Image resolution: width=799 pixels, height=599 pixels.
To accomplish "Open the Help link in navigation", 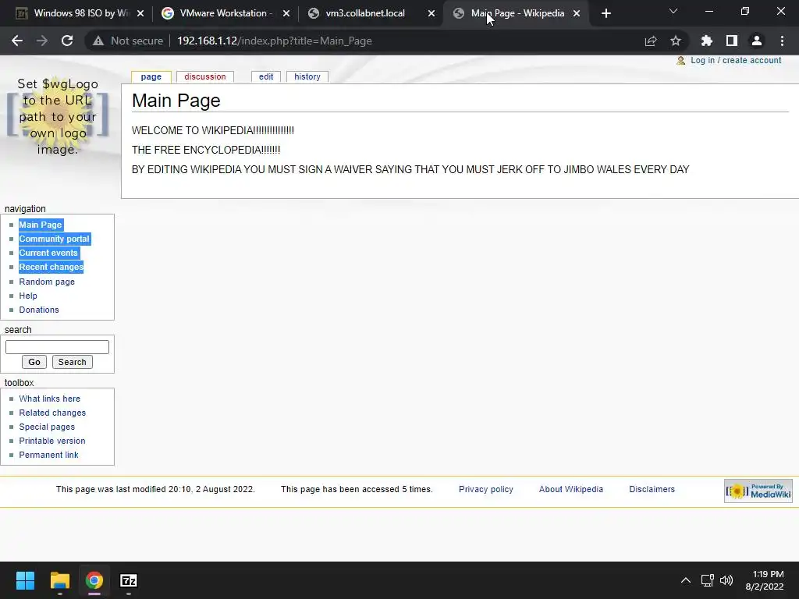I will 28,296.
